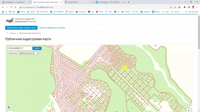Viewport: 200px width, 112px height.
Task: Open the ФССП arrow bookmark
Action: pyautogui.click(x=99, y=12)
